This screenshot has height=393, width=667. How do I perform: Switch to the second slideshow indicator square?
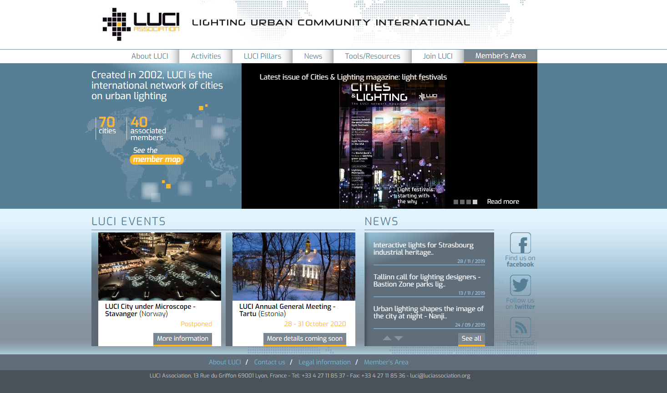pos(462,202)
